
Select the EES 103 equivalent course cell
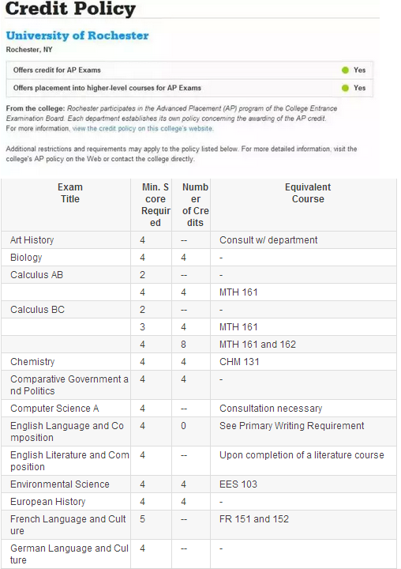[303, 484]
